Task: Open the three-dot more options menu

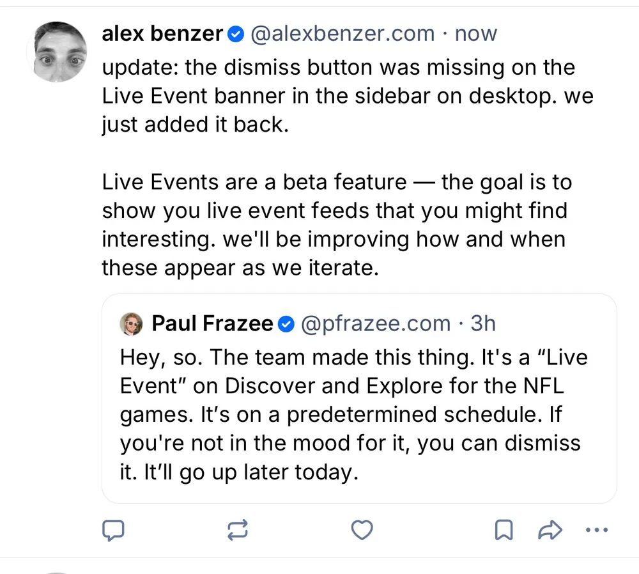Action: 597,529
